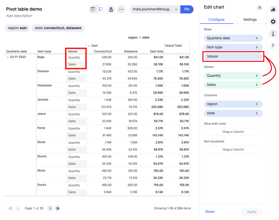Go to the last page of results
This screenshot has height=220, width=279.
tap(58, 208)
